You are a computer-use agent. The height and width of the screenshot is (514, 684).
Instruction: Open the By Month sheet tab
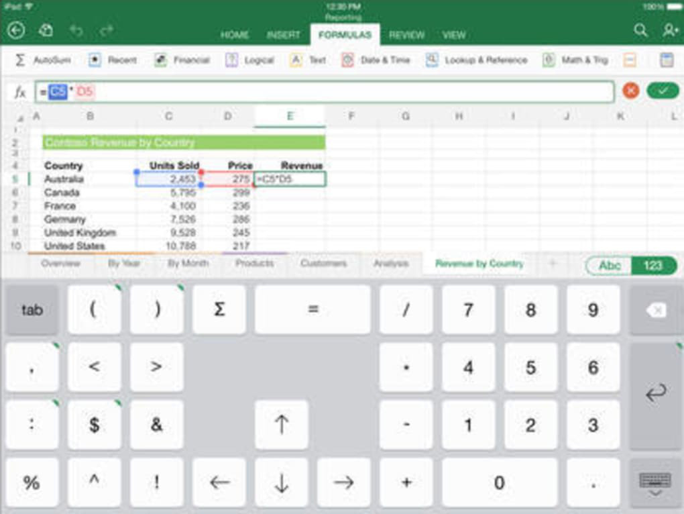pyautogui.click(x=188, y=263)
